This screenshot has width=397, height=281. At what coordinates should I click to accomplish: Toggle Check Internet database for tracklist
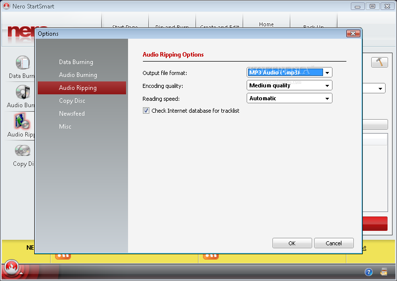[x=146, y=111]
